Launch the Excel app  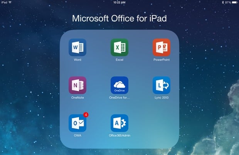click(x=119, y=47)
